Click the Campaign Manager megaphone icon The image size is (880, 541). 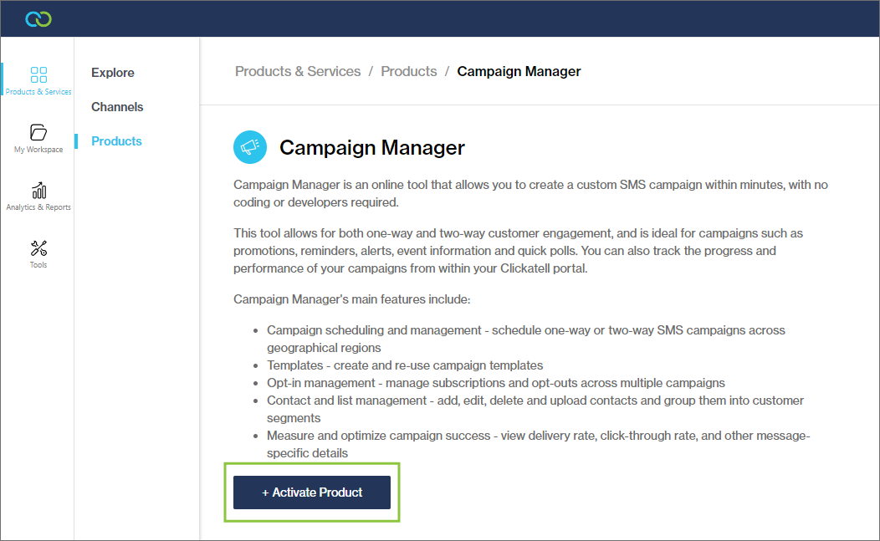(x=249, y=148)
